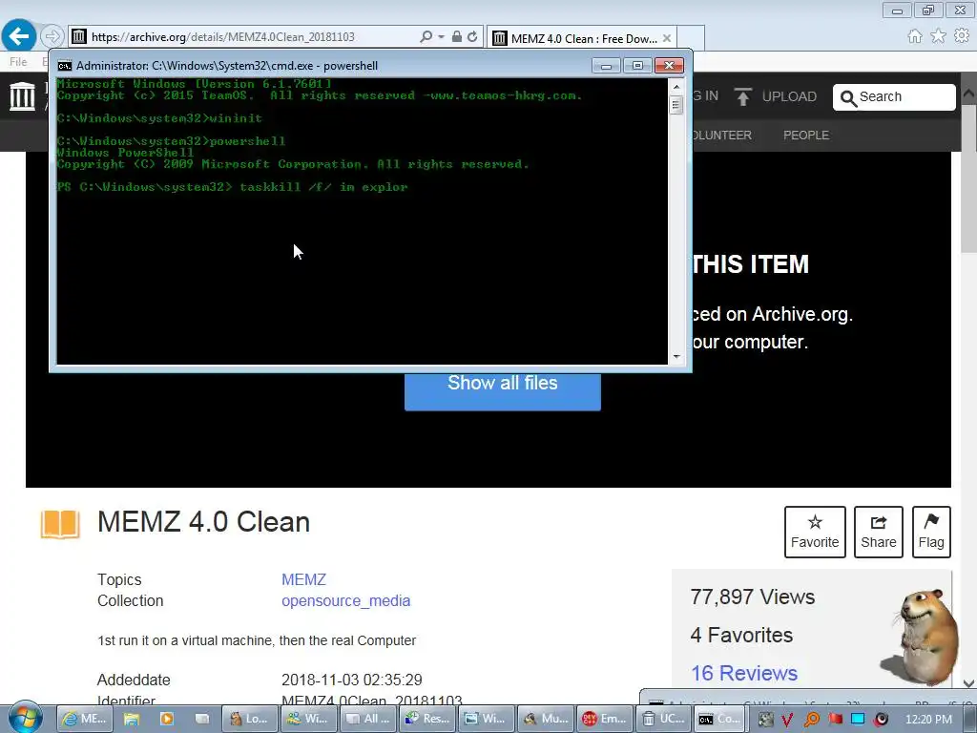Open a new blank browser tab
This screenshot has width=977, height=733.
(x=691, y=38)
